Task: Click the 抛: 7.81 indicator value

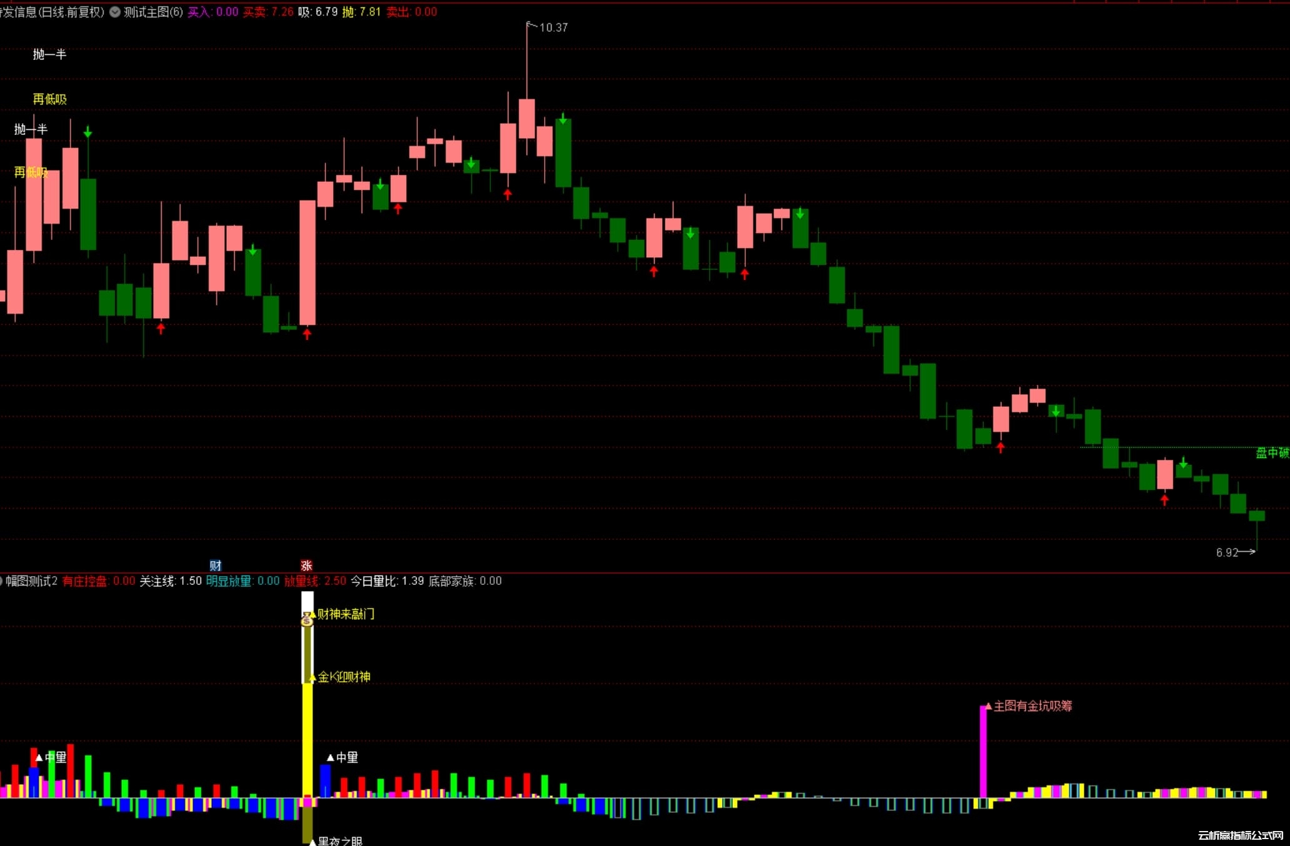Action: (x=362, y=12)
